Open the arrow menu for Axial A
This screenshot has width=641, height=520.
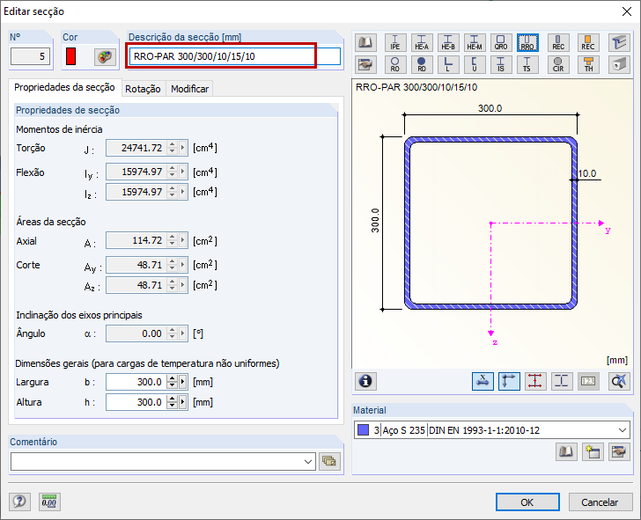[x=183, y=240]
